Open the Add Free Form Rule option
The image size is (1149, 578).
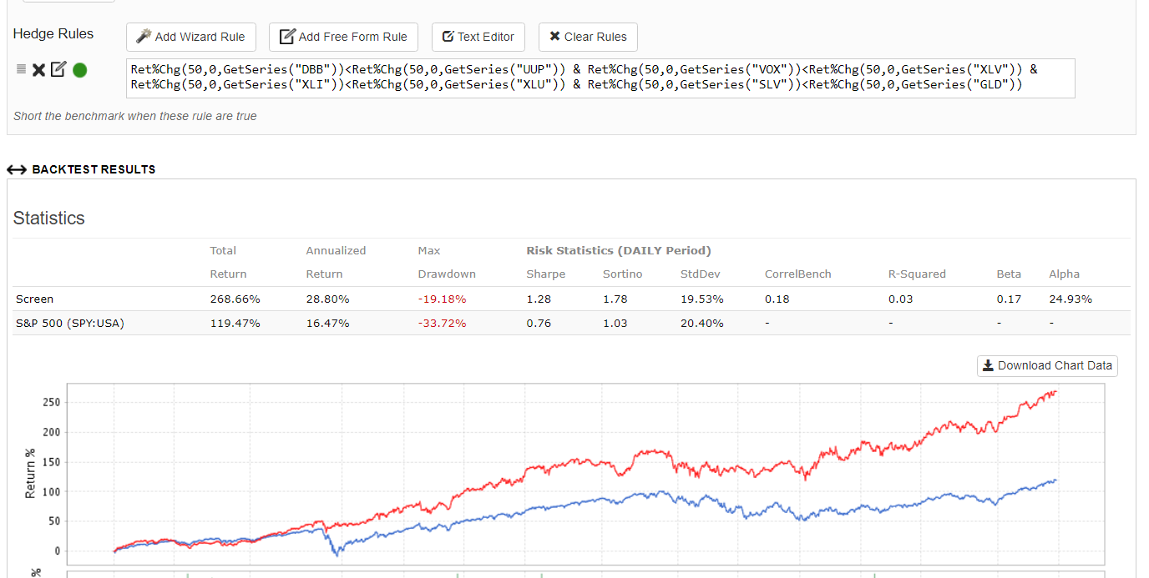tap(343, 37)
